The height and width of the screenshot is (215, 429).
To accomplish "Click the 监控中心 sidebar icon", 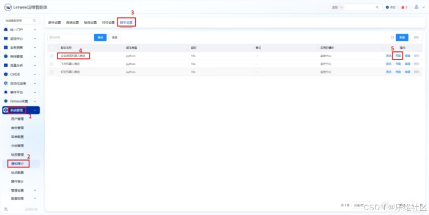I will coord(6,39).
